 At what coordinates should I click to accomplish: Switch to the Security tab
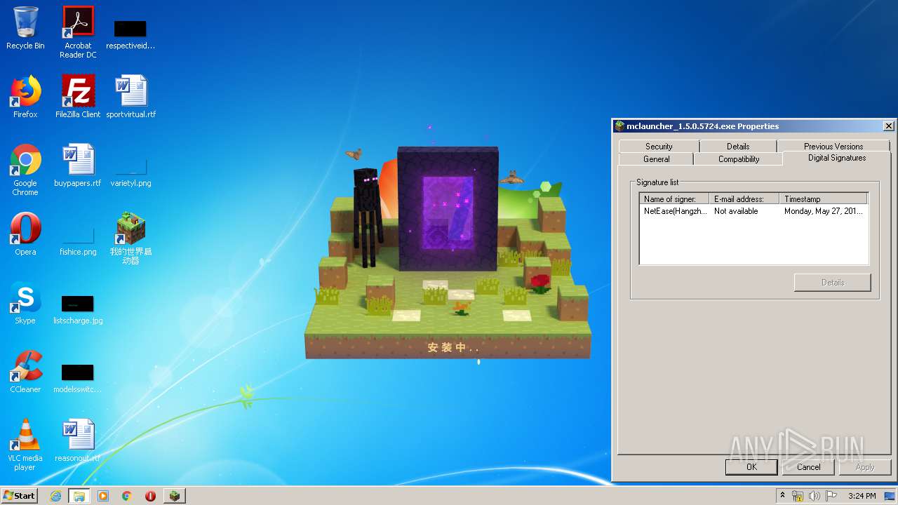tap(659, 146)
